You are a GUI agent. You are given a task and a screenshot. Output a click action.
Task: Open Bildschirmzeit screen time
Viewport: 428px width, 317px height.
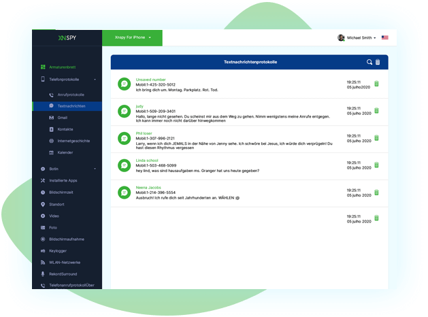pos(61,193)
